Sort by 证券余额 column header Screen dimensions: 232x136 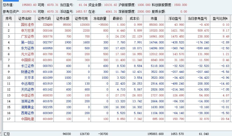tap(63, 18)
